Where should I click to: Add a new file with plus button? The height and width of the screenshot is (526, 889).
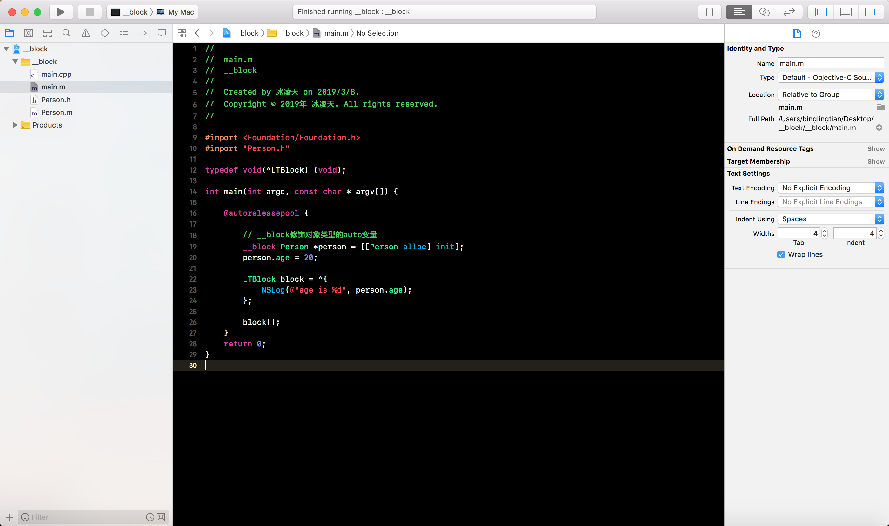tap(9, 517)
